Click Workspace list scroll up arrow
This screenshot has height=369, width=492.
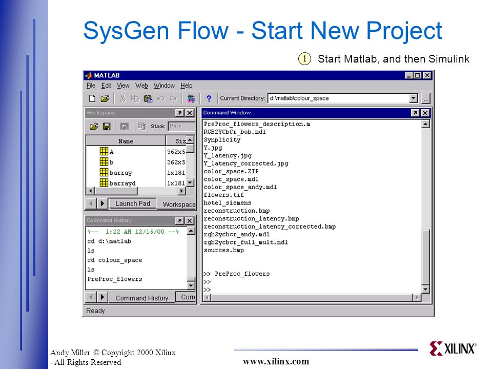[190, 139]
